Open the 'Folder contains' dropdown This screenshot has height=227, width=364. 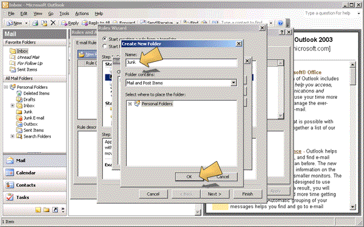click(233, 83)
